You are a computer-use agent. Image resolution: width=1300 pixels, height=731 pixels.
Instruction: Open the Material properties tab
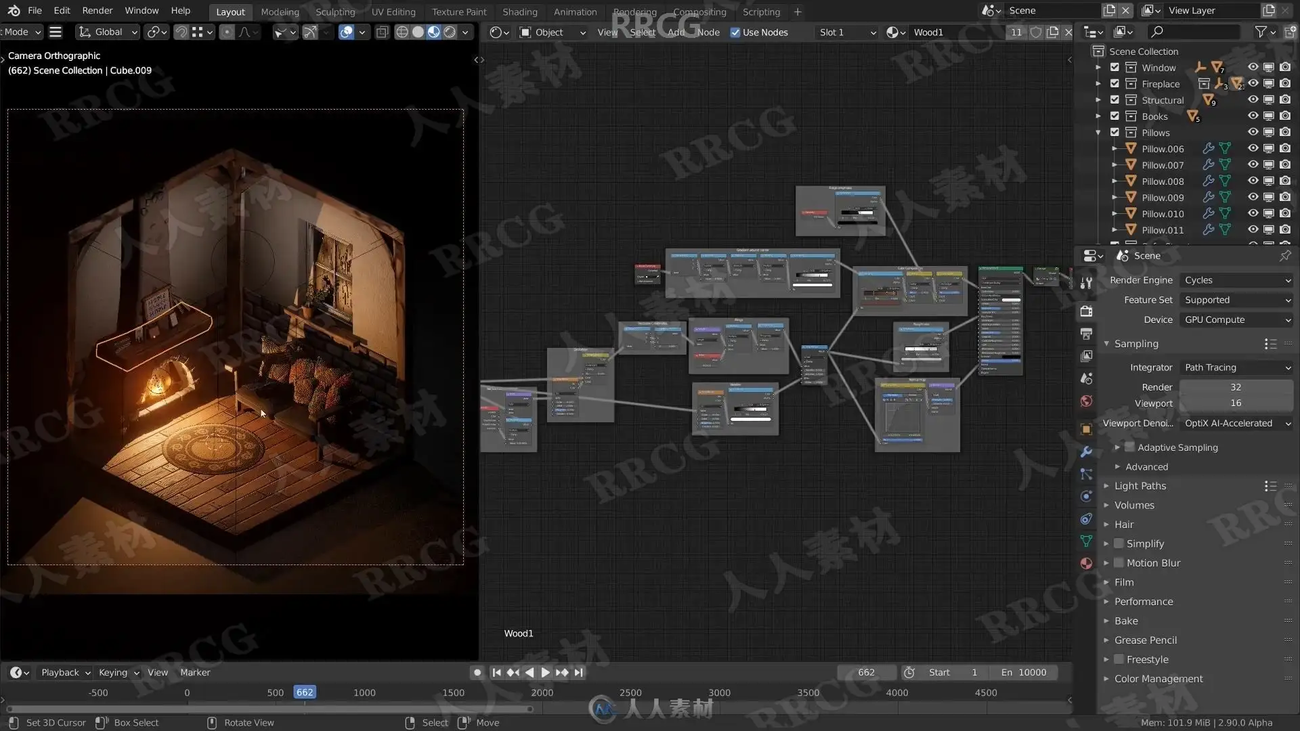(1086, 563)
